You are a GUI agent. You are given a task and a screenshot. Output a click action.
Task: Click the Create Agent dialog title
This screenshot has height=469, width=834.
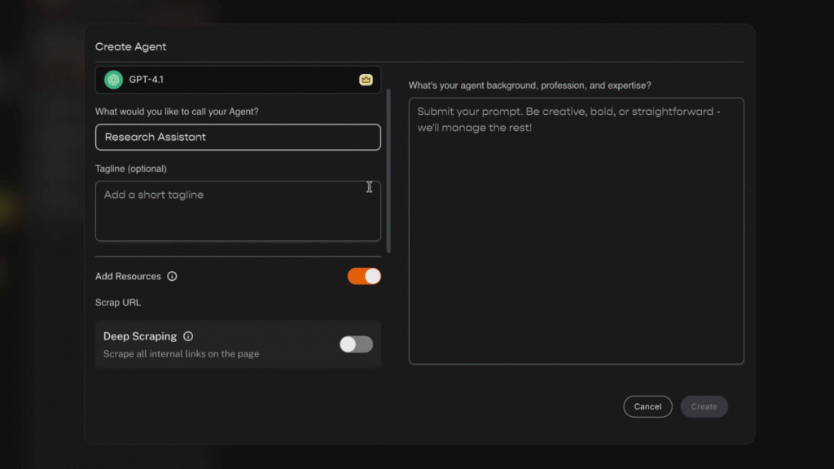click(130, 47)
